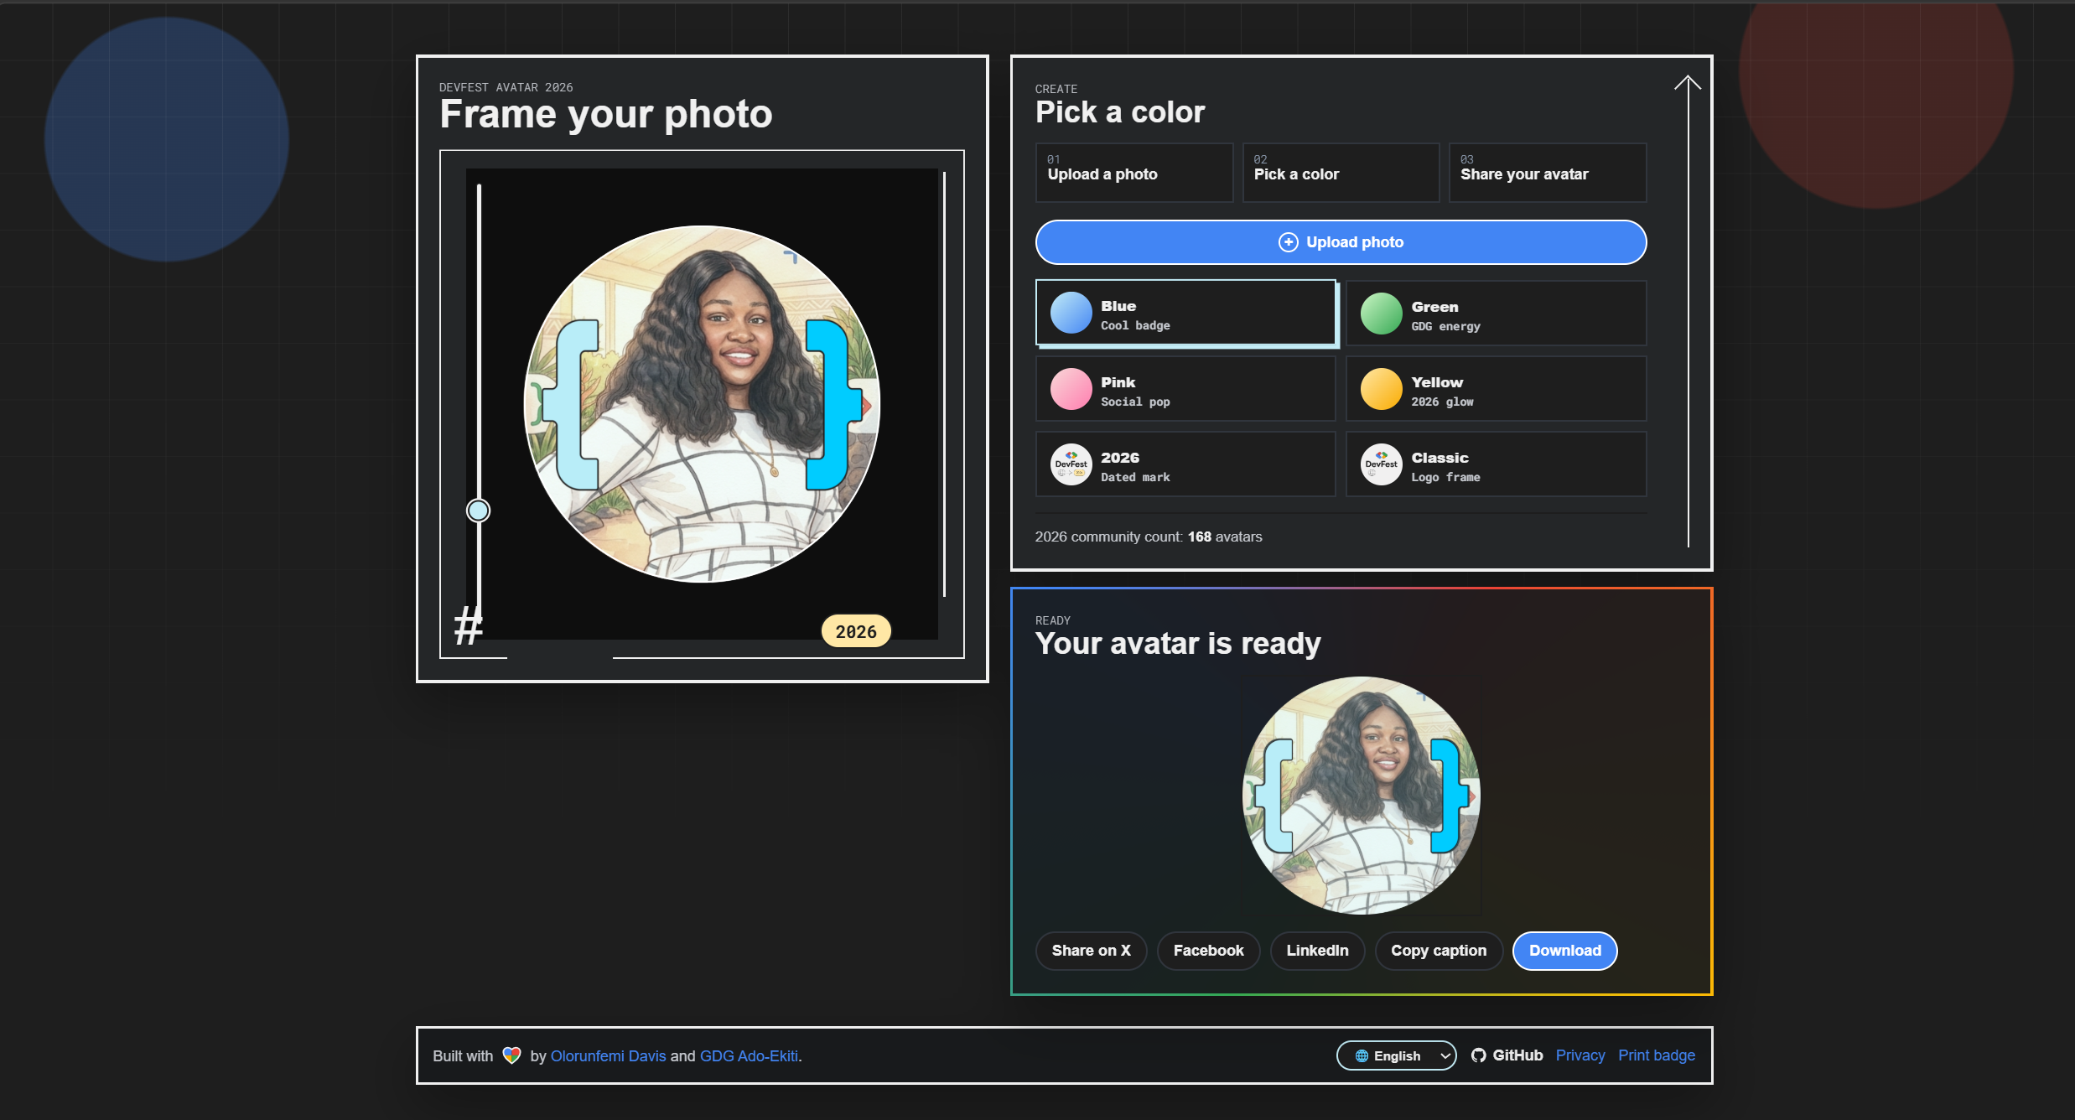Click the heart icon in footer
This screenshot has width=2075, height=1120.
coord(511,1055)
